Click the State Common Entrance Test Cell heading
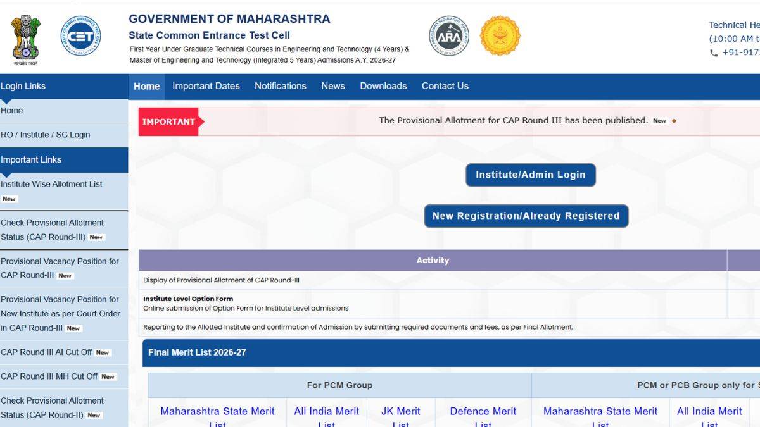The height and width of the screenshot is (427, 760). pos(209,35)
